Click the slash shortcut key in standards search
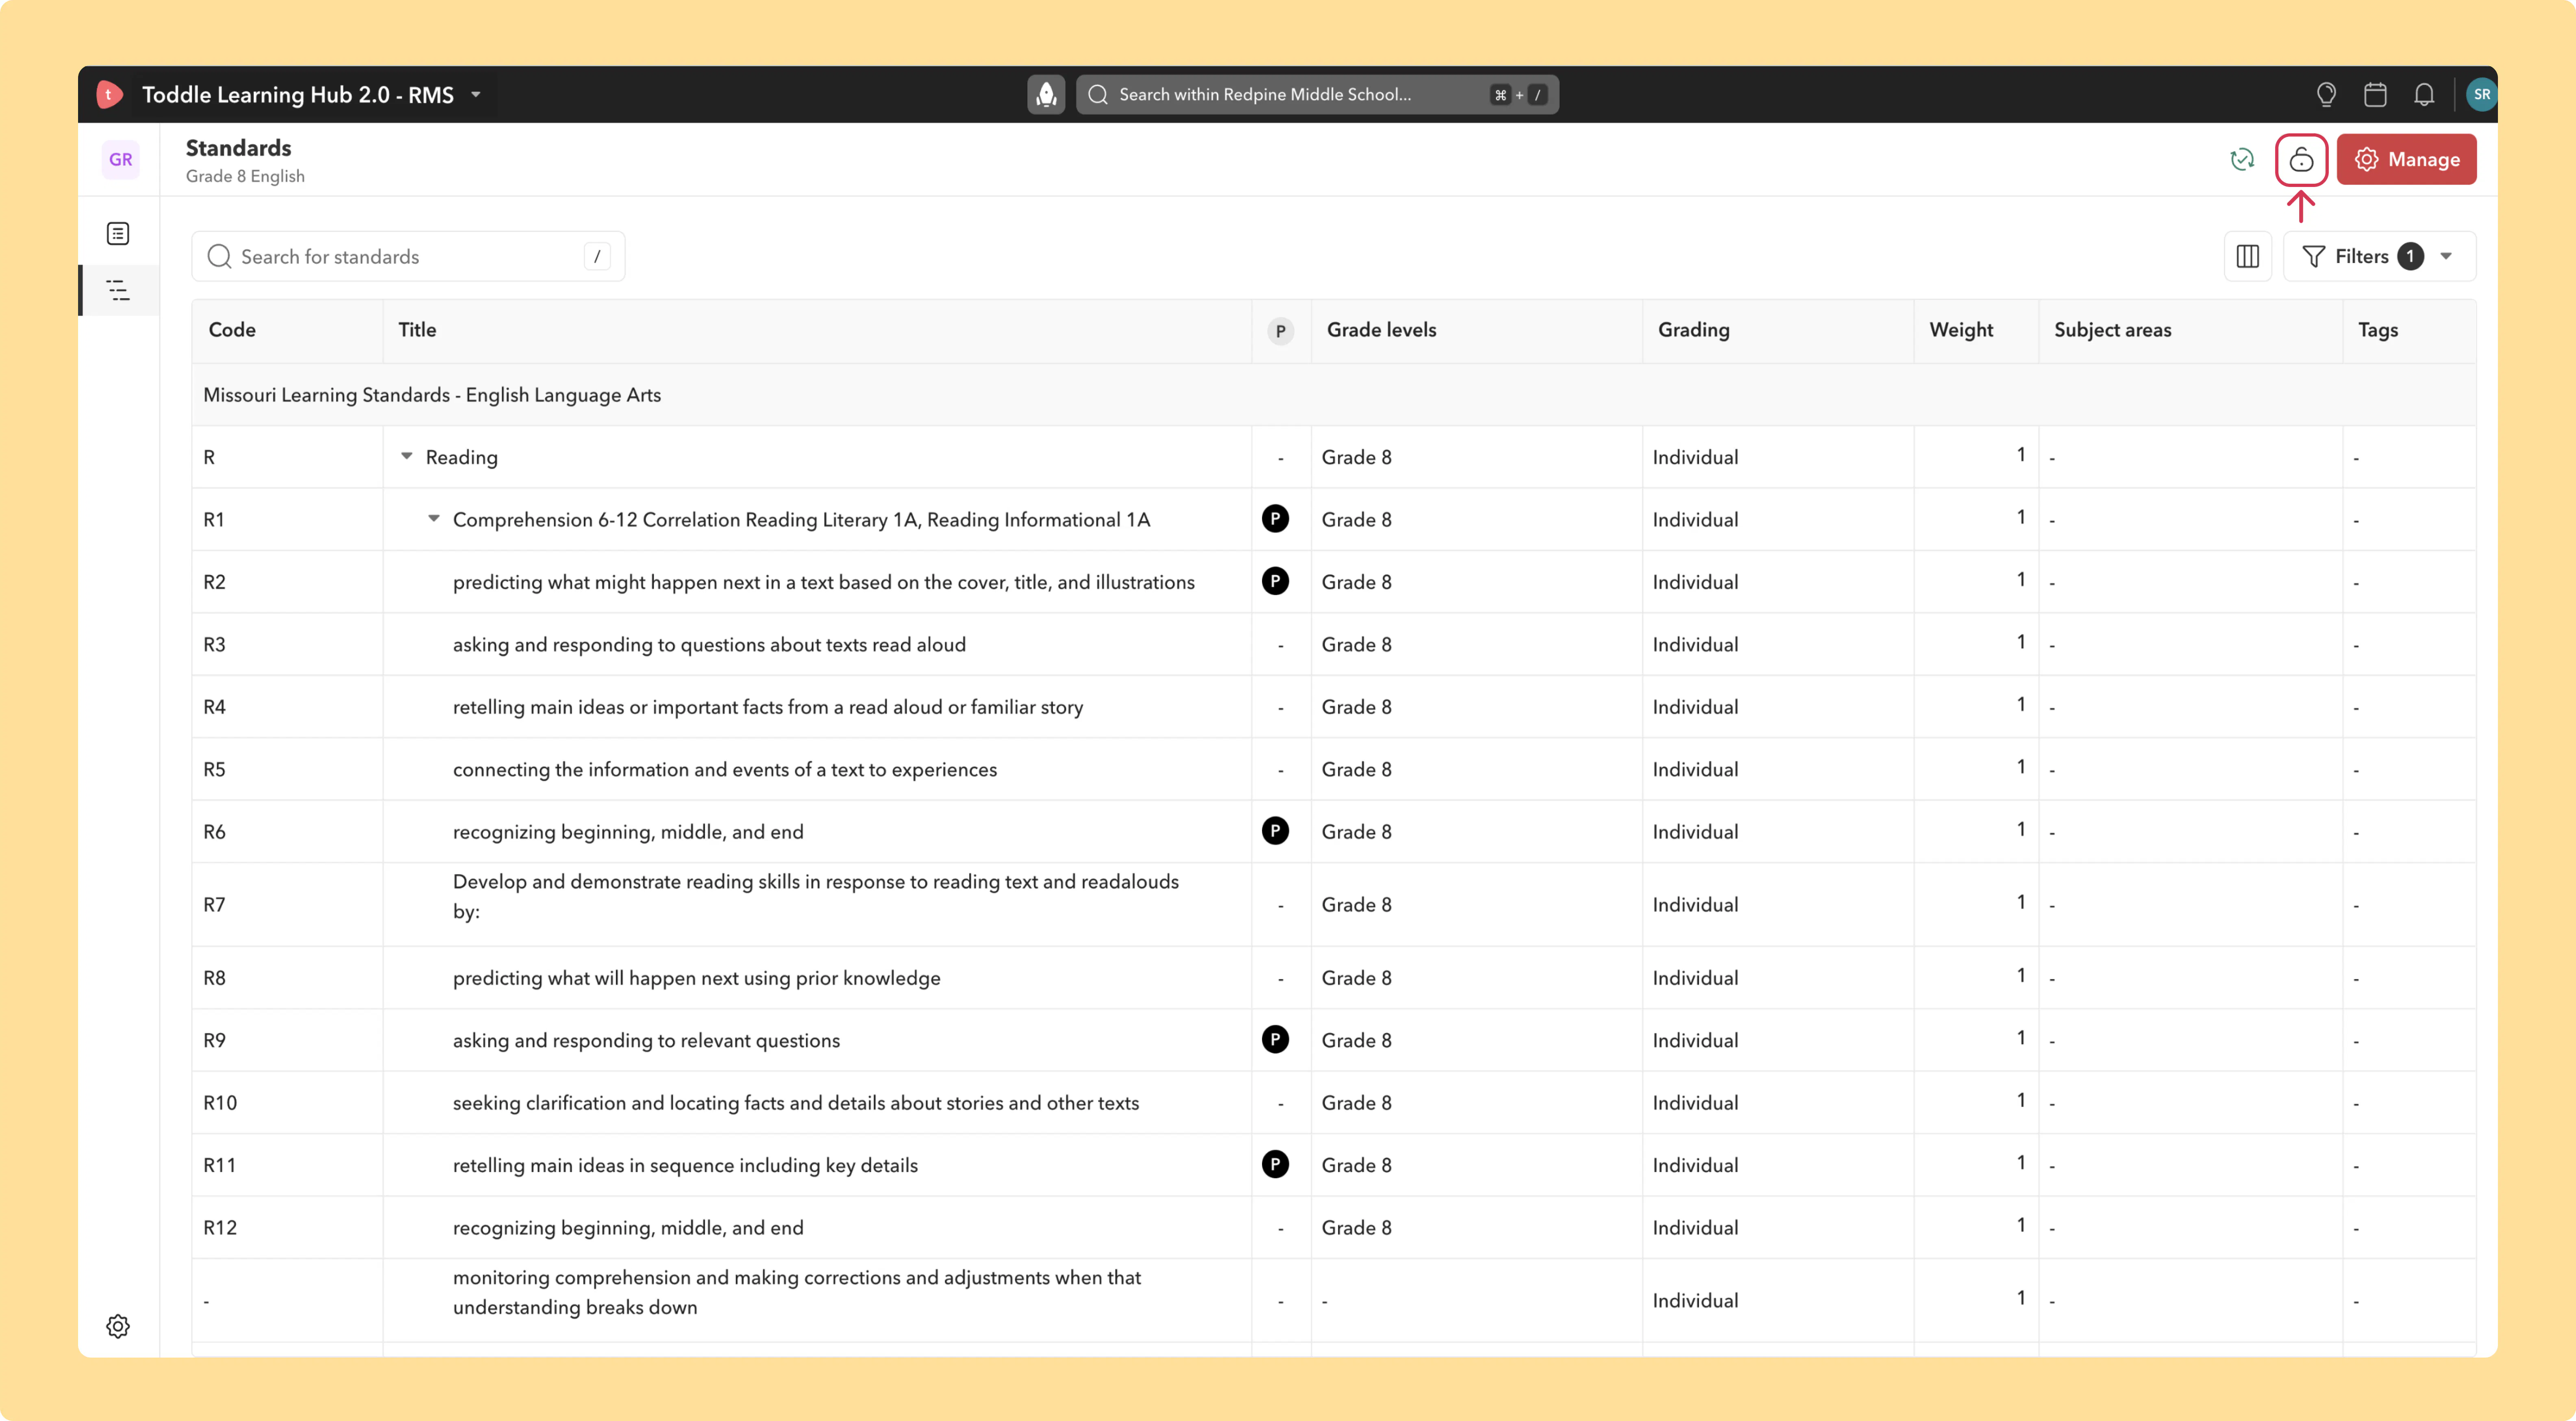Image resolution: width=2576 pixels, height=1421 pixels. point(597,256)
